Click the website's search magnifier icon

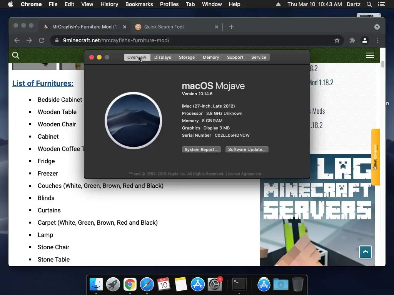coord(15,55)
